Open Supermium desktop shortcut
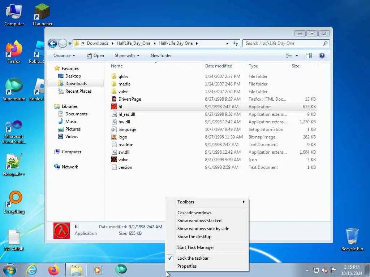Image resolution: width=370 pixels, height=277 pixels. click(14, 90)
